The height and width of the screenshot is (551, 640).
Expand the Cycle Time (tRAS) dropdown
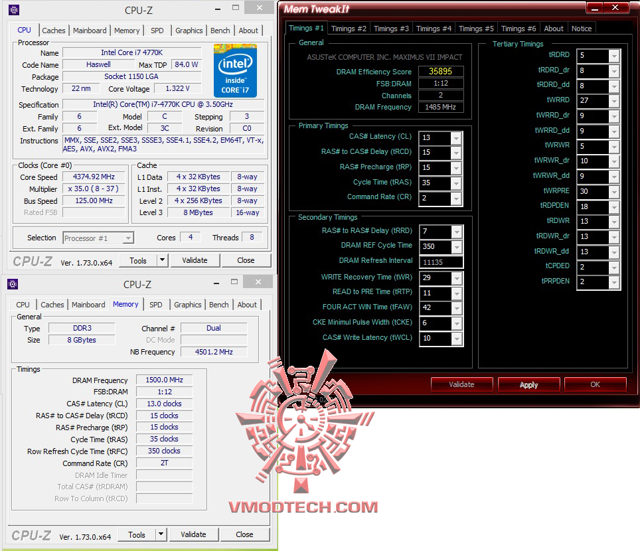click(x=456, y=183)
